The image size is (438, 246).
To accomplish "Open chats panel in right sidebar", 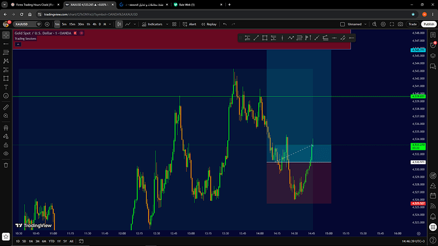I will [433, 67].
